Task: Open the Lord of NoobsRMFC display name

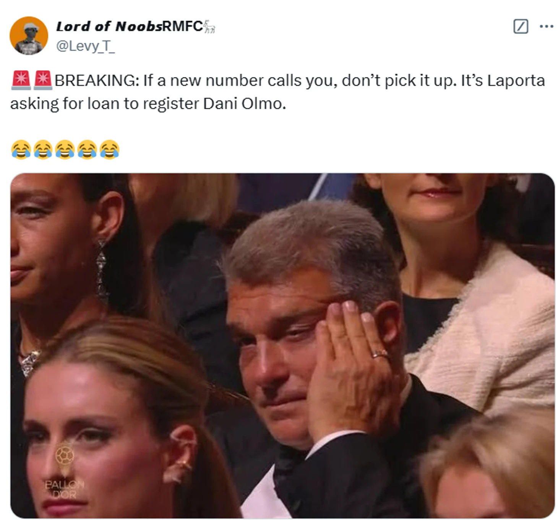Action: [x=130, y=26]
